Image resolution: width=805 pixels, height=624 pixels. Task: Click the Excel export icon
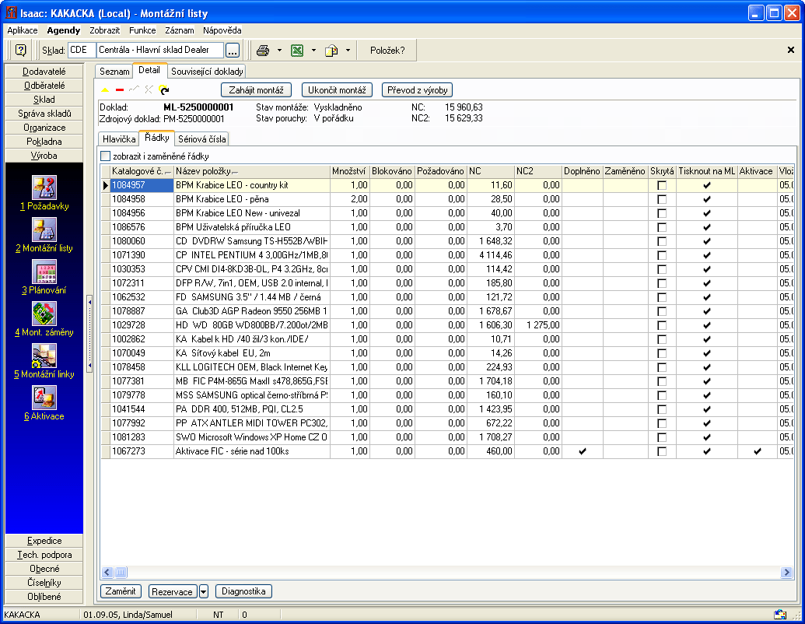tap(297, 51)
